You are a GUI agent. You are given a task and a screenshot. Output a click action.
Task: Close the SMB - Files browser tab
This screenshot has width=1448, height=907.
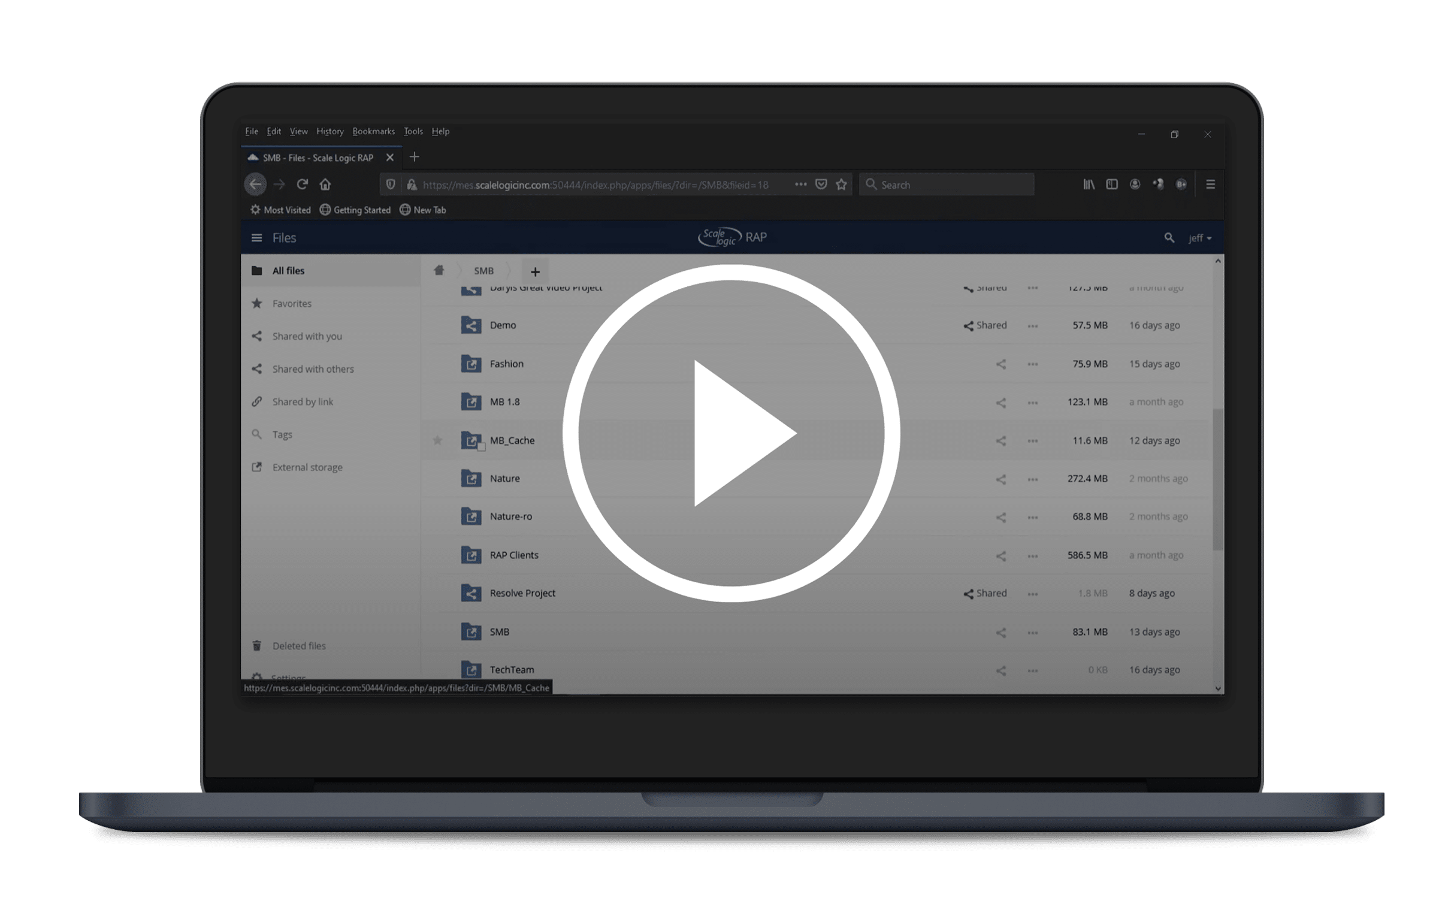[x=390, y=158]
